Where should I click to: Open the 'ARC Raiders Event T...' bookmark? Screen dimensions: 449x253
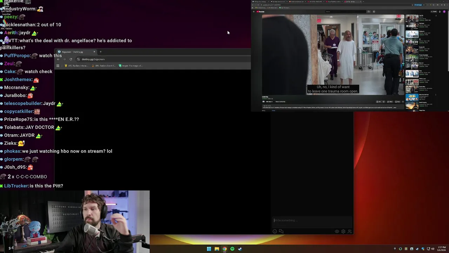pos(103,66)
